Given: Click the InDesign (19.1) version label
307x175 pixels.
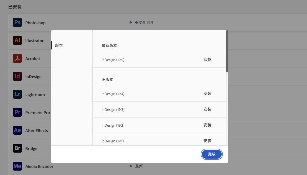Looking at the screenshot, I should click(113, 141).
